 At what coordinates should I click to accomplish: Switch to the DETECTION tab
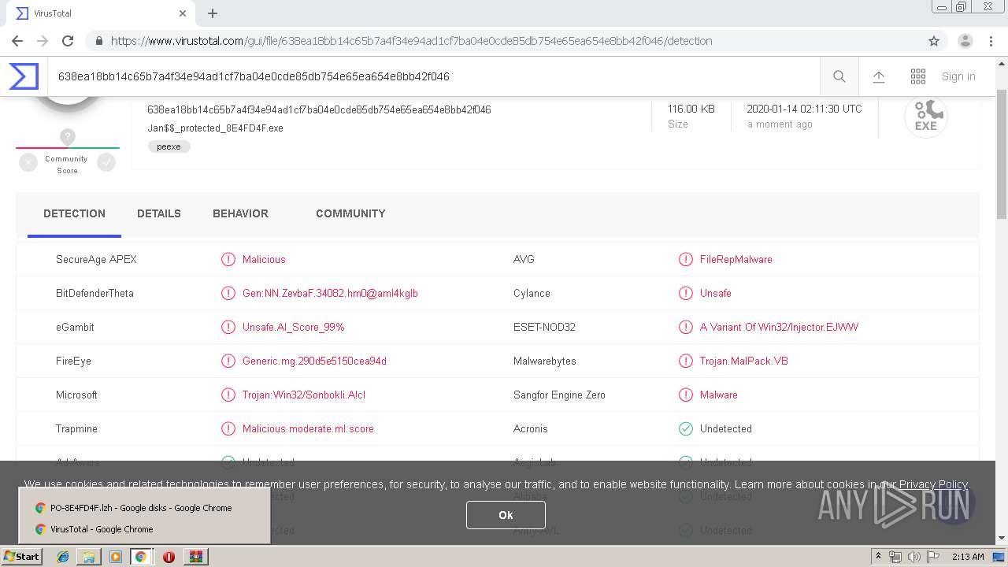coord(74,213)
